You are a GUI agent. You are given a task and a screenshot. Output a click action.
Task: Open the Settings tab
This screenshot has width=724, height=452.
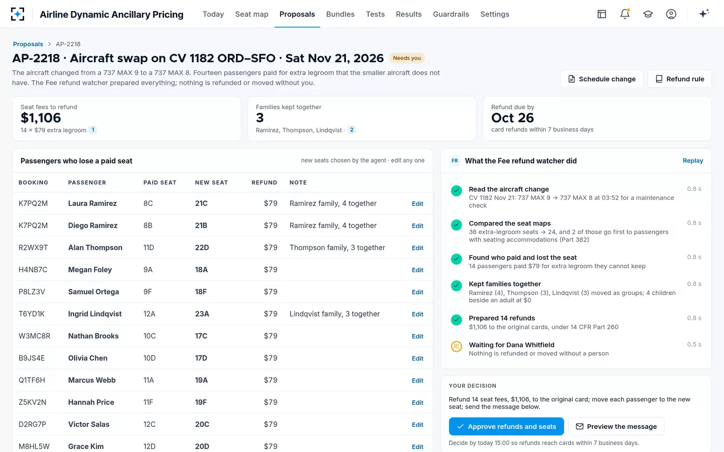[495, 14]
